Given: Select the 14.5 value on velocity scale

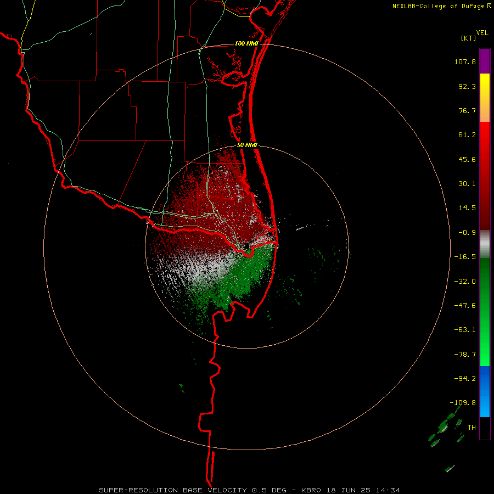Looking at the screenshot, I should coord(467,208).
